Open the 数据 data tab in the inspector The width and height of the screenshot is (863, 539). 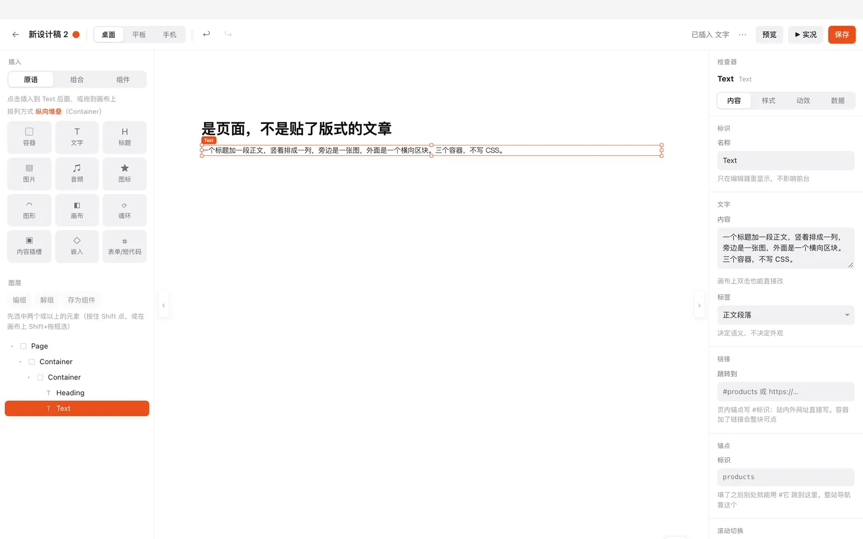(x=838, y=101)
